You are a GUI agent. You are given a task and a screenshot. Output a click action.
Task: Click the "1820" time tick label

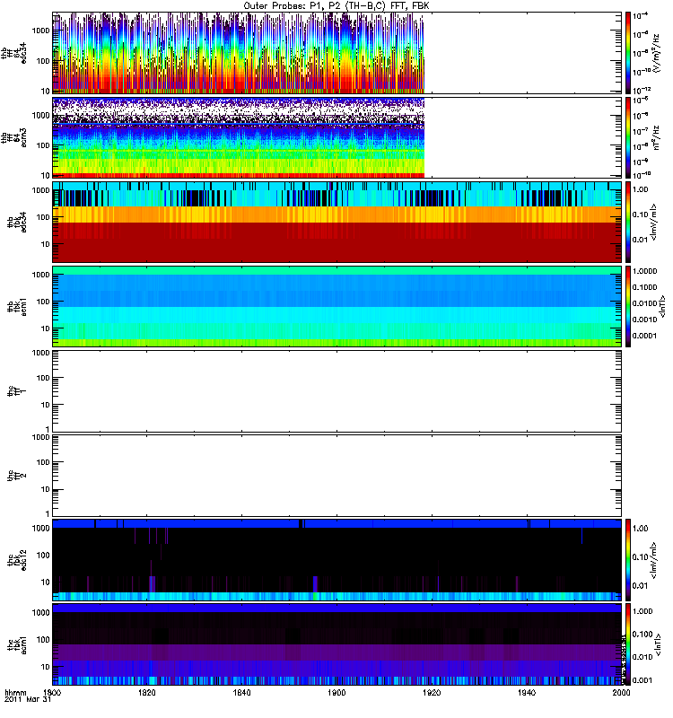click(147, 693)
